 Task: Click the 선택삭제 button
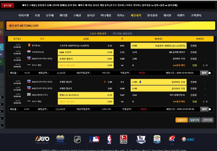pyautogui.click(x=207, y=120)
